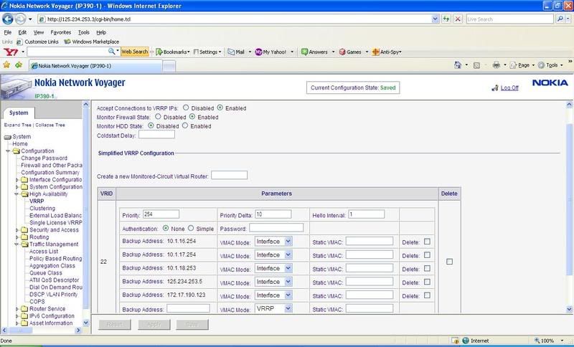Click the Web Search button
The height and width of the screenshot is (347, 574).
134,52
